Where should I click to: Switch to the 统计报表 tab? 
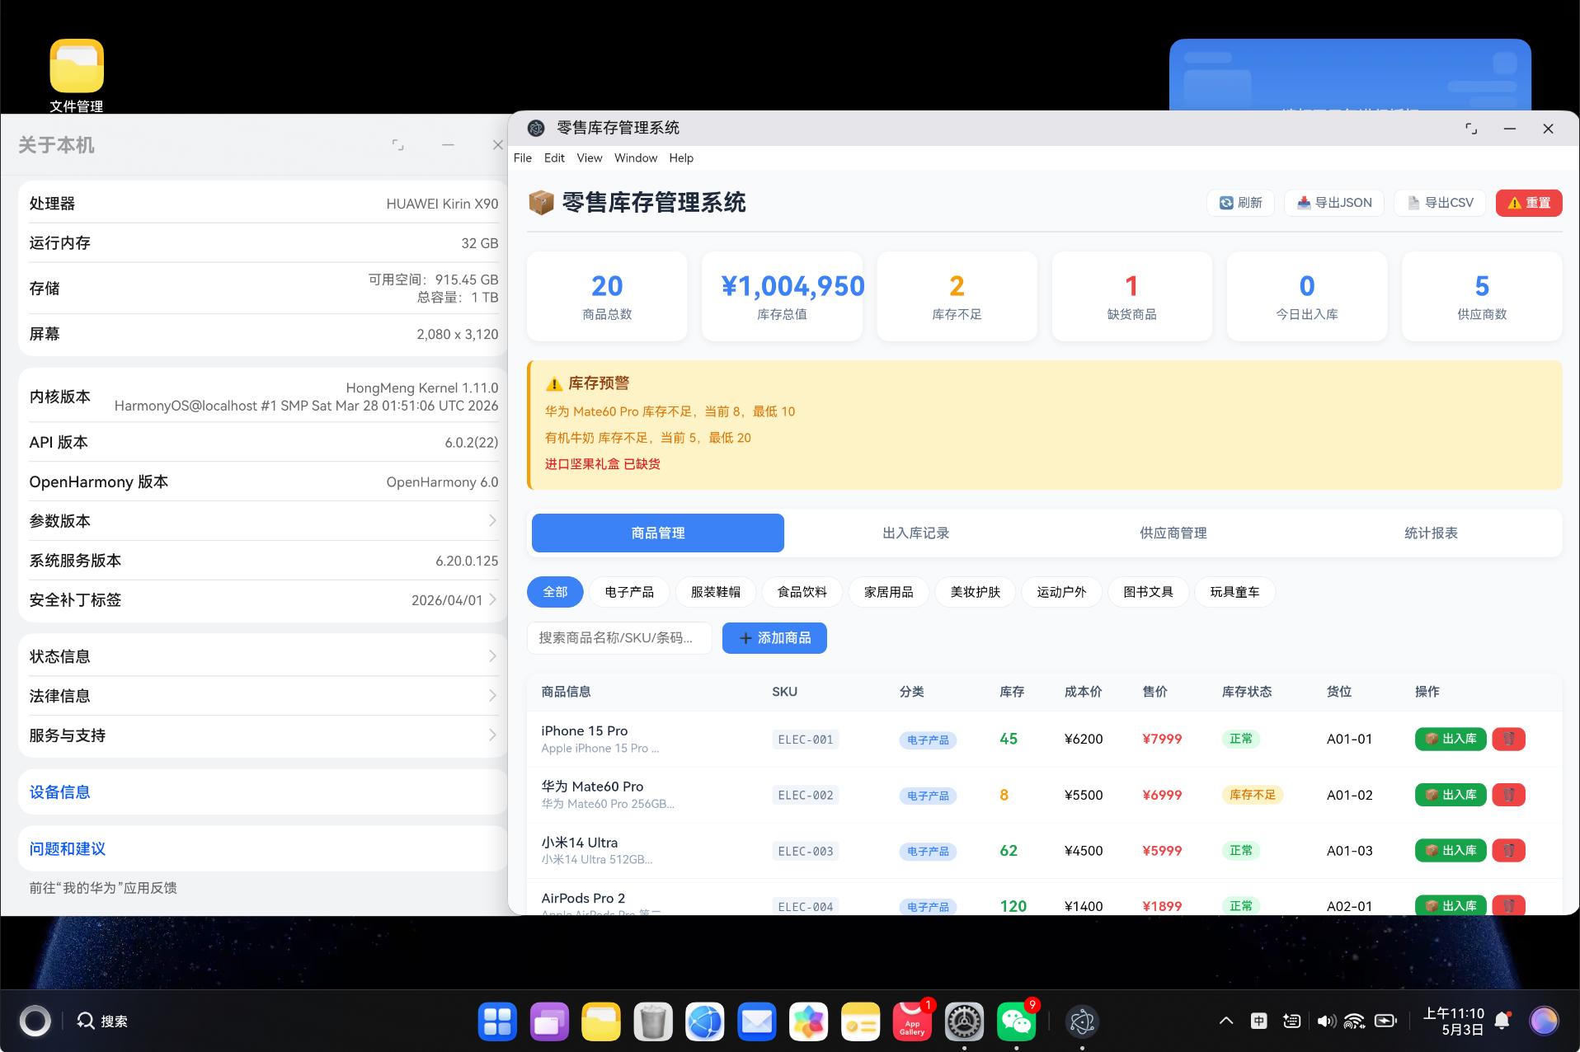coord(1431,533)
